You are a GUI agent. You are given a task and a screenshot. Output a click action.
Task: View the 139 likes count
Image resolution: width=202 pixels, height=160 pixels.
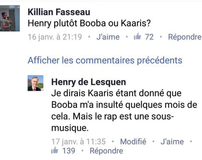click(69, 151)
